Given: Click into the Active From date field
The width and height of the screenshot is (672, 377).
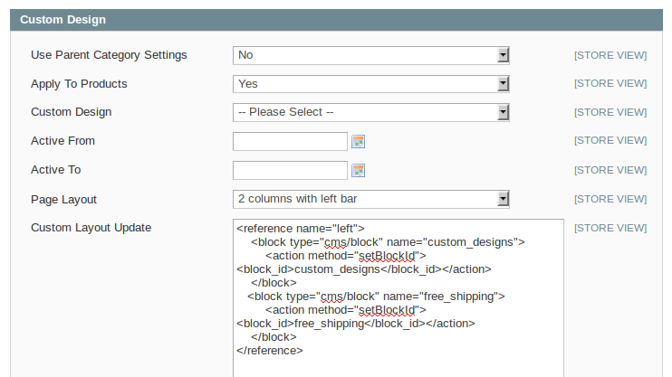Looking at the screenshot, I should 290,141.
